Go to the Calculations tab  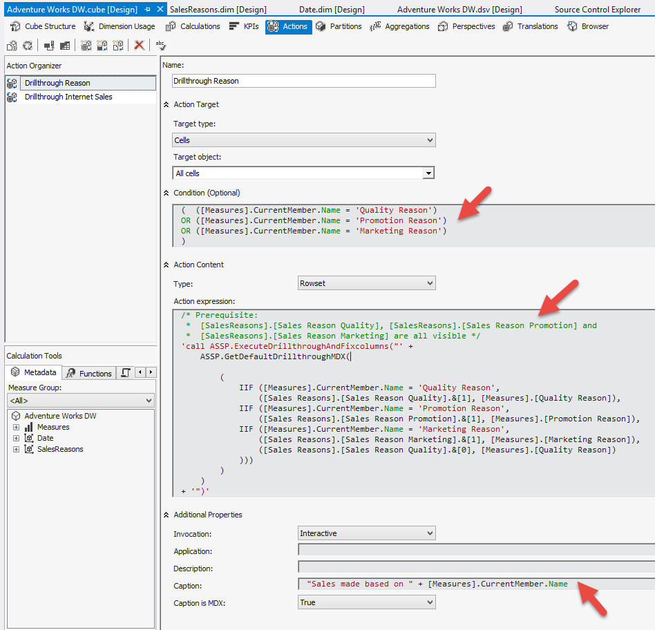[193, 26]
